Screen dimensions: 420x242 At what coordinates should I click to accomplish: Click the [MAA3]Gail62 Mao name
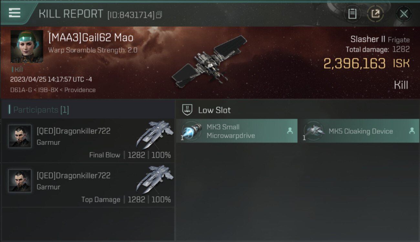pos(91,38)
